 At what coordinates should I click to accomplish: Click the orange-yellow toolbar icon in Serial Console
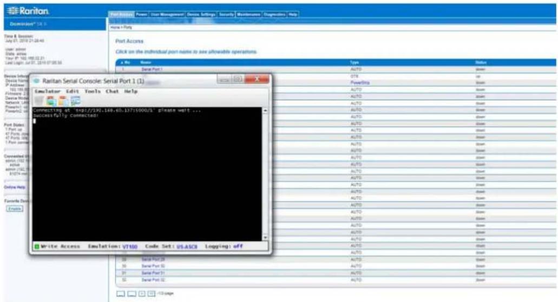coord(63,101)
